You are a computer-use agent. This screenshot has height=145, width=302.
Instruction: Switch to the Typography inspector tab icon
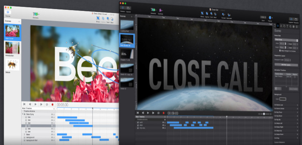[x=287, y=26]
